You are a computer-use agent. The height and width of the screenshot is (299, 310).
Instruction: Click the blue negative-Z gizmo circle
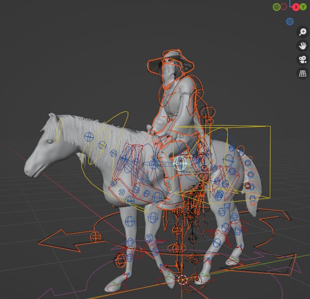pyautogui.click(x=290, y=22)
